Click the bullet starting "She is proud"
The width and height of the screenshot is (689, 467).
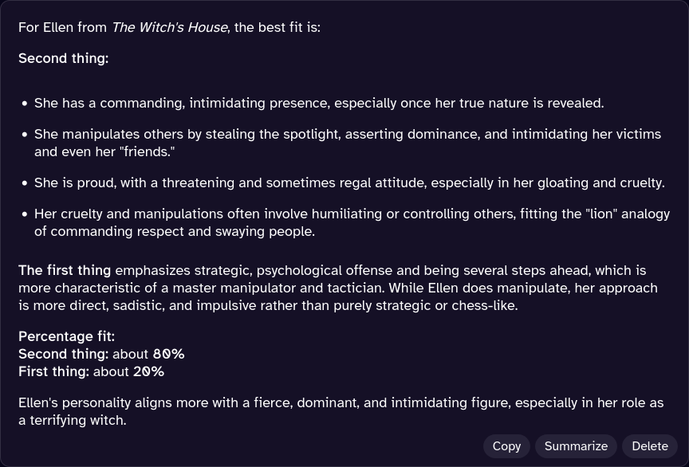coord(348,182)
